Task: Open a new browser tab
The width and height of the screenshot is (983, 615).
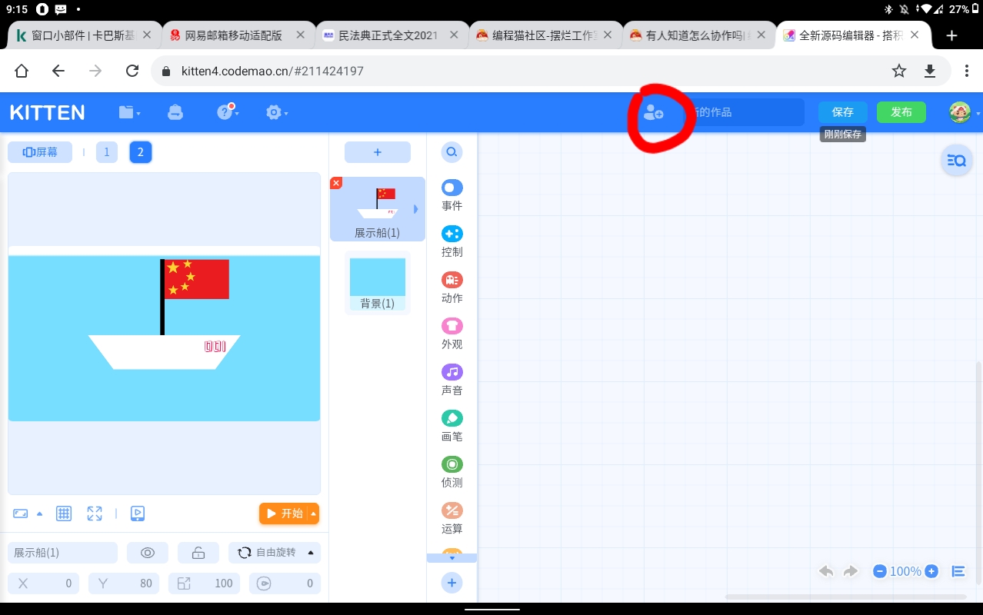Action: point(951,35)
